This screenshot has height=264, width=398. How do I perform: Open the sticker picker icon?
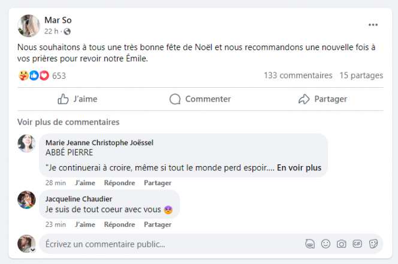[x=373, y=244]
